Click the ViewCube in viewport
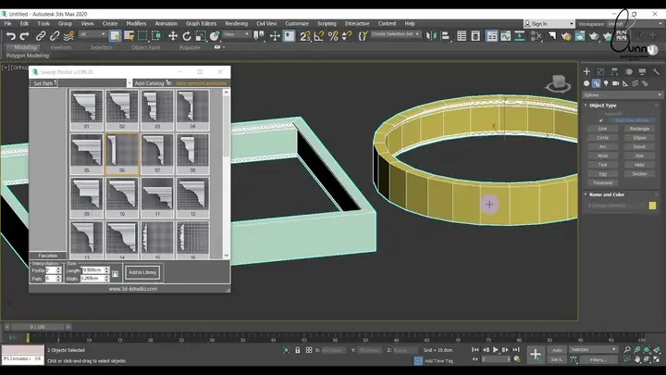 [x=558, y=82]
